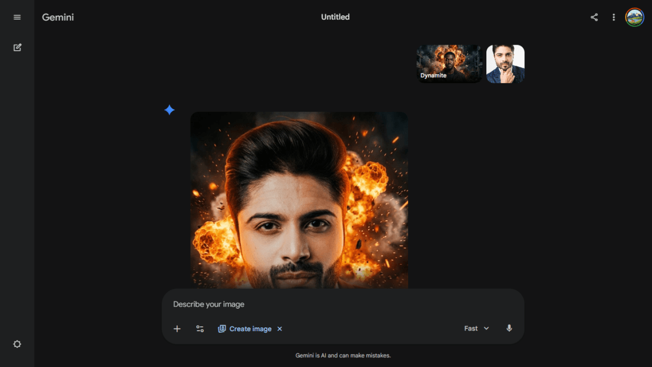
Task: Open the tools sliders icon in prompt bar
Action: click(200, 328)
